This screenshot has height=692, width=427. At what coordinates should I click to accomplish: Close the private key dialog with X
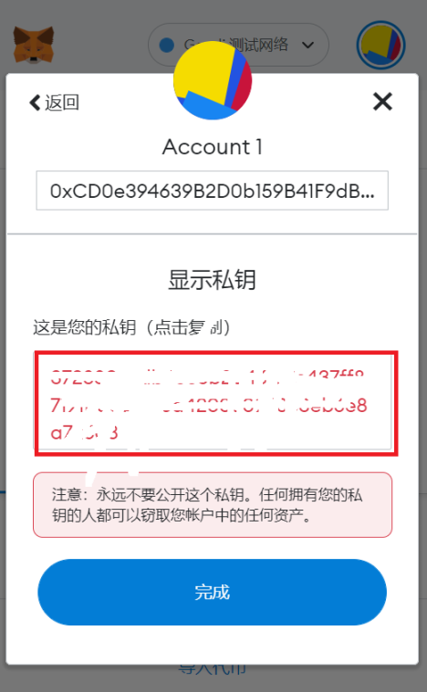[x=382, y=101]
